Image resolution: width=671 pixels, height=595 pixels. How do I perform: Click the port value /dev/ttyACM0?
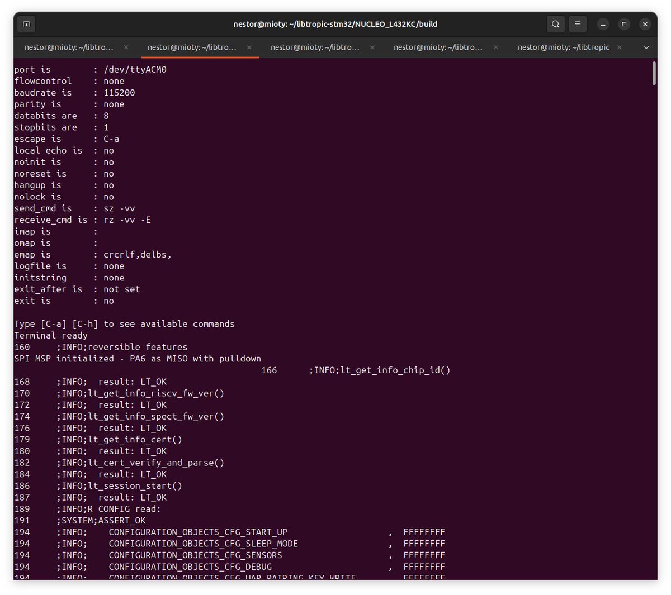tap(135, 70)
